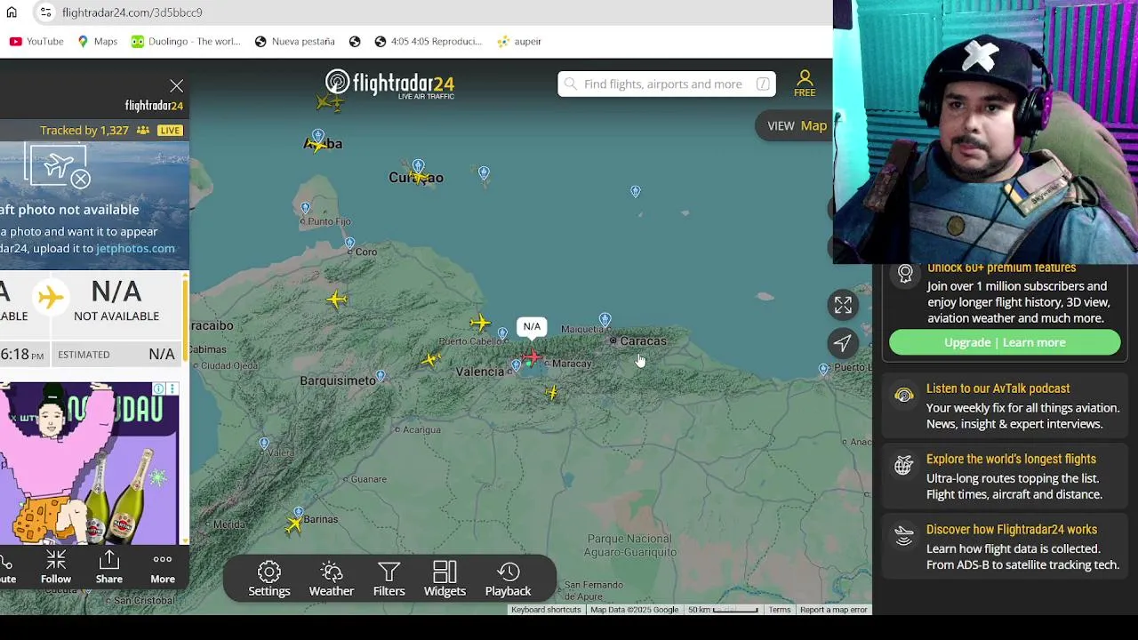The width and height of the screenshot is (1138, 640).
Task: Open the Weather layer options
Action: click(331, 579)
